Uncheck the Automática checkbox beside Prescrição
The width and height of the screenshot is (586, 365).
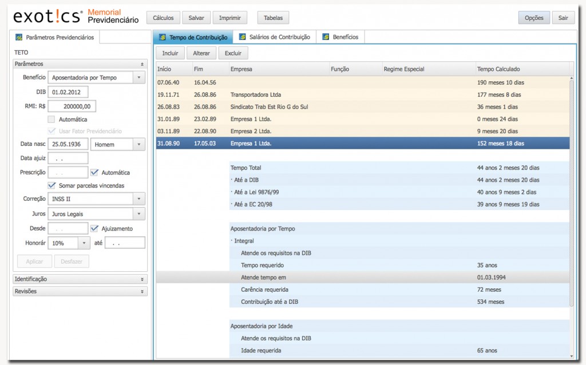click(x=94, y=172)
